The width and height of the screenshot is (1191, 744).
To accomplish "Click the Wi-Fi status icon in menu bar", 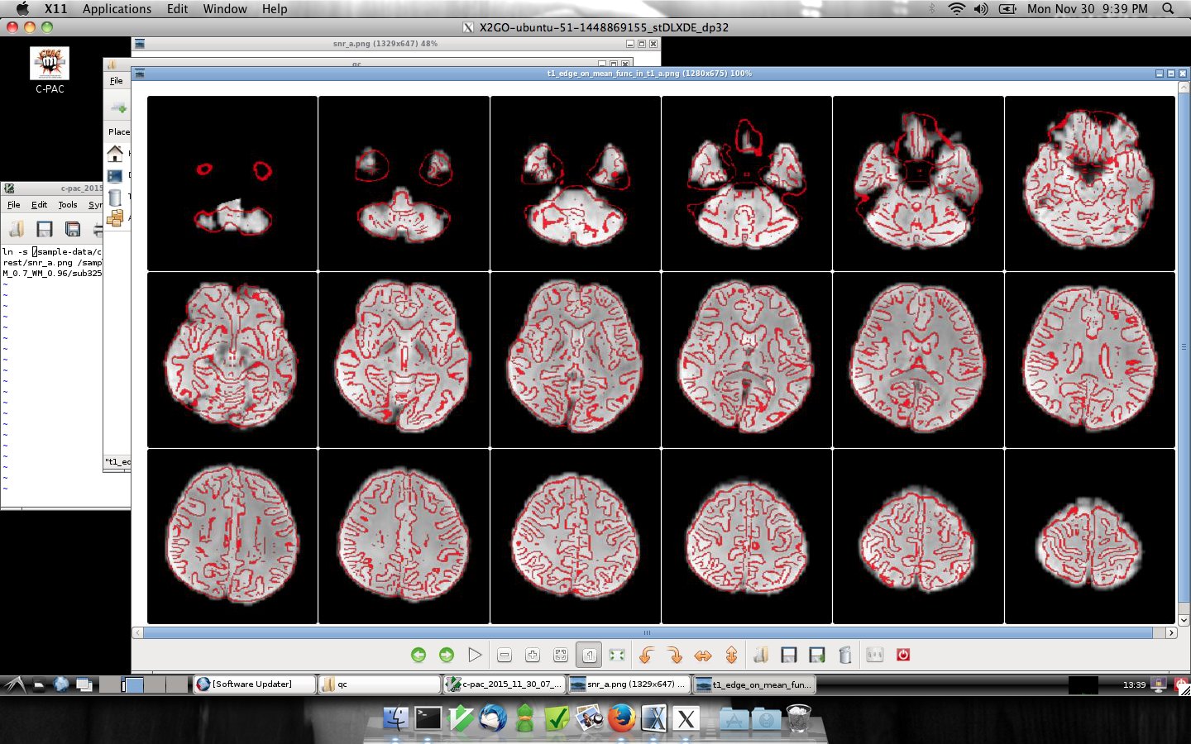I will pos(956,8).
